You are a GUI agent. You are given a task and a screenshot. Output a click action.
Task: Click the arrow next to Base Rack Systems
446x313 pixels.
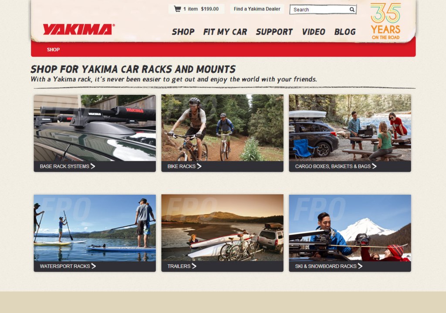tap(93, 166)
